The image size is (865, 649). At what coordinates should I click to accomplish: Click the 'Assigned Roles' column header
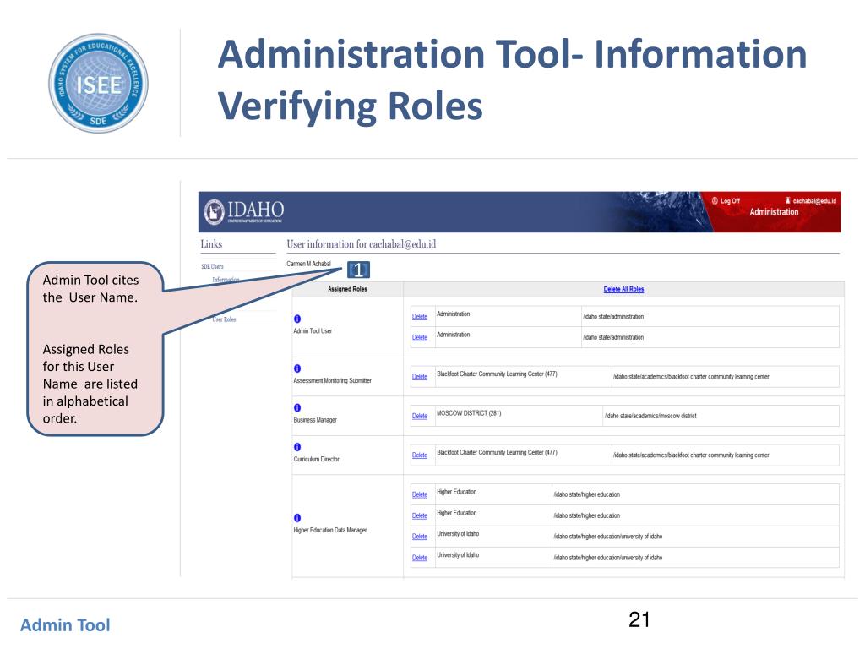(x=347, y=289)
